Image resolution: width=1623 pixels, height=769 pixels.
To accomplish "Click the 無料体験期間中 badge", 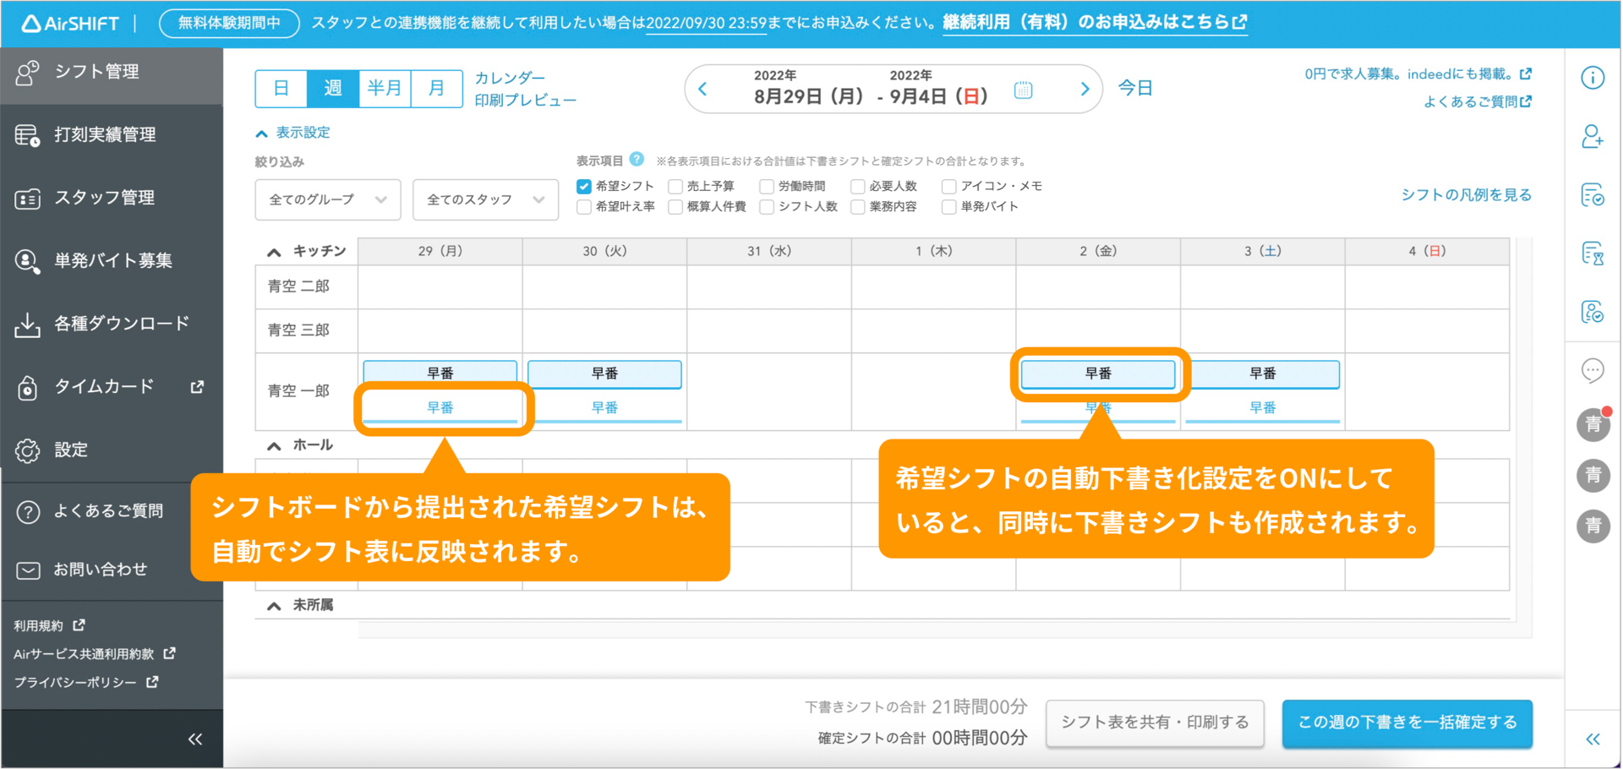I will (229, 23).
